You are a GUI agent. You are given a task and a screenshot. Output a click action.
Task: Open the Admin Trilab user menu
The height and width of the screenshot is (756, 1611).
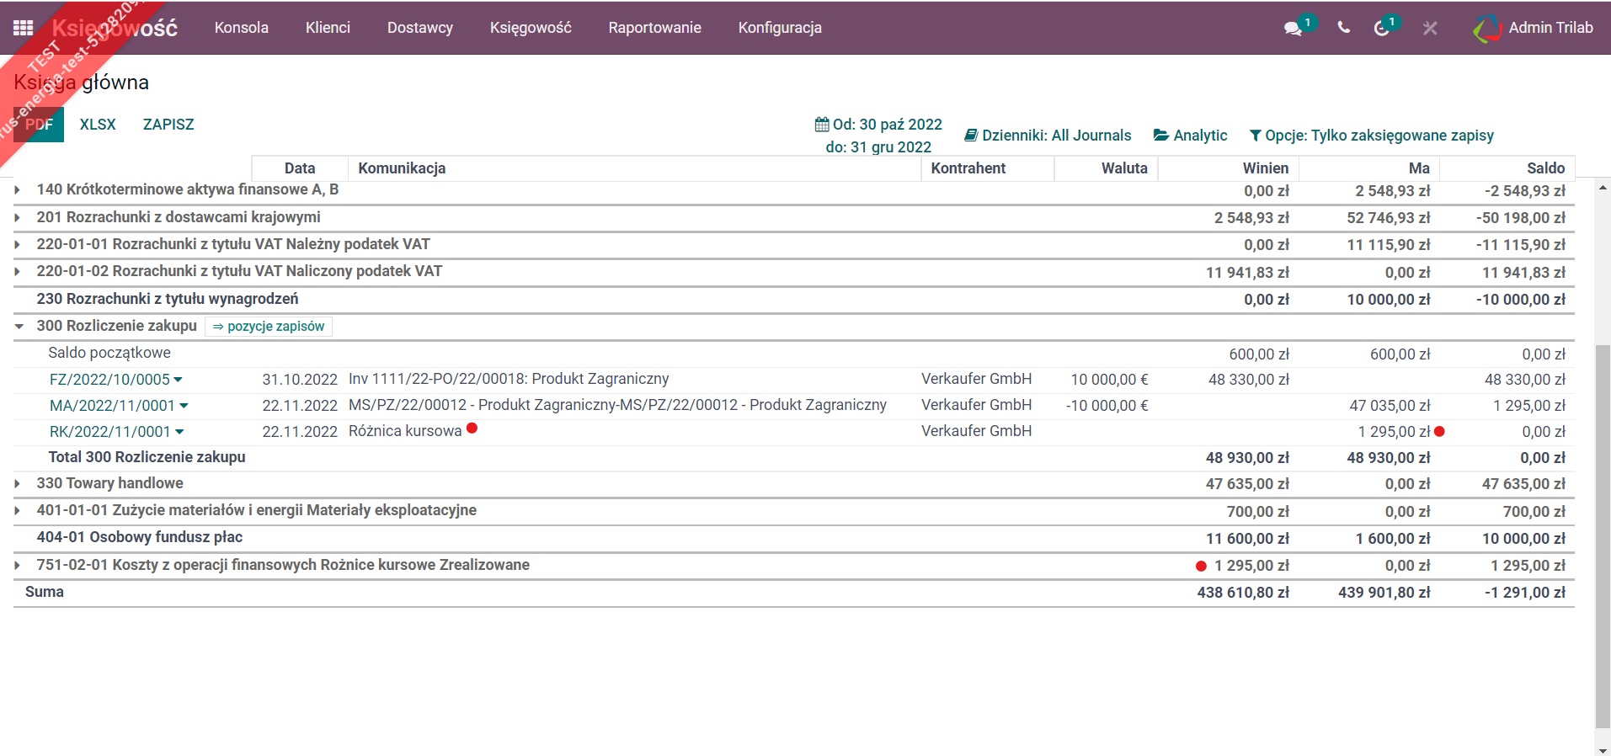tap(1534, 28)
